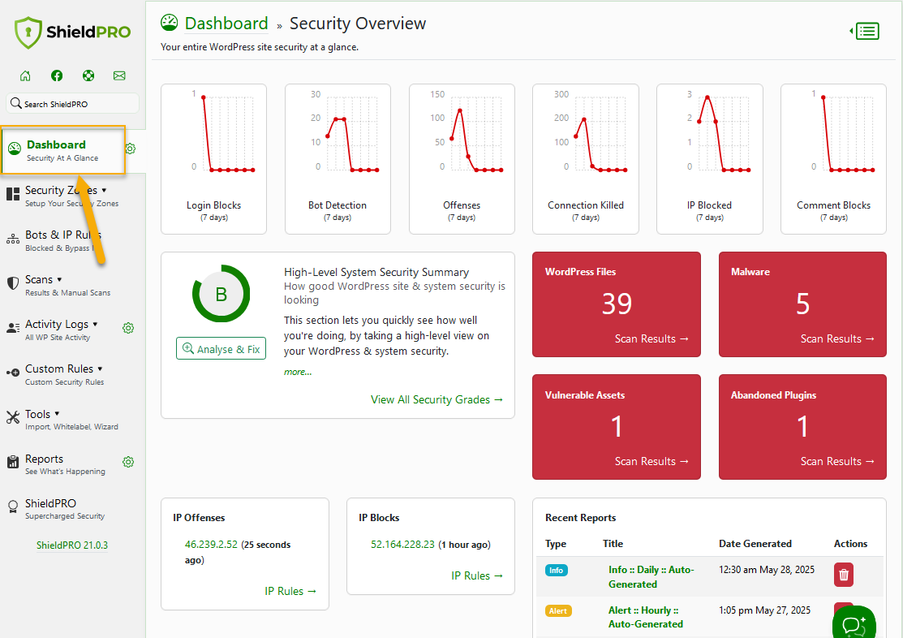Click the Bot Detection chart card
The image size is (903, 638).
point(338,159)
